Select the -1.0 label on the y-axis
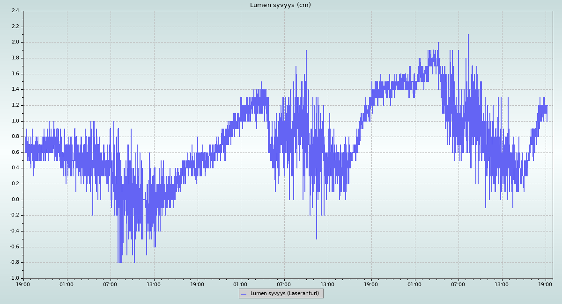 [14, 278]
